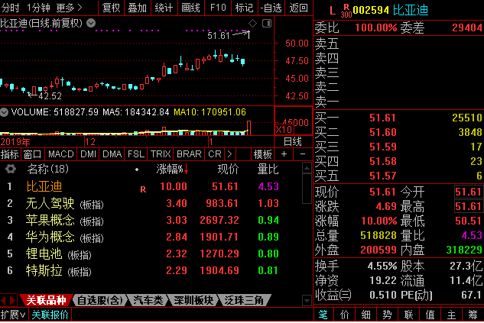The width and height of the screenshot is (484, 323).
Task: Sort by the 量比 column header
Action: point(268,169)
